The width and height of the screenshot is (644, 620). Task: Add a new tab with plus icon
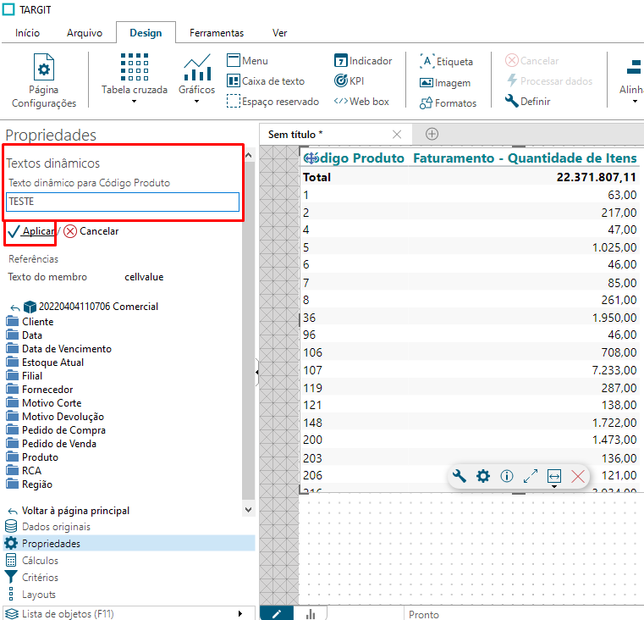point(432,134)
